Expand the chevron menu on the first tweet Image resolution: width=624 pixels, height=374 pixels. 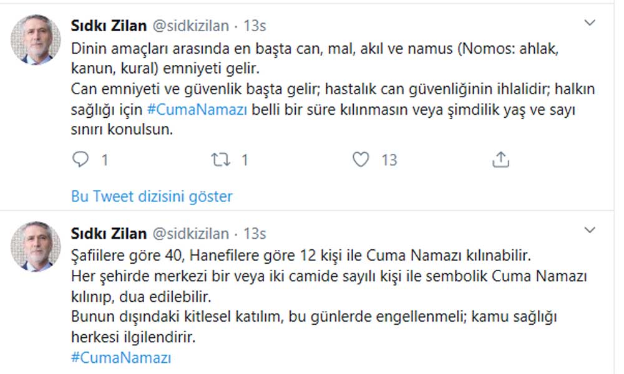coord(590,23)
